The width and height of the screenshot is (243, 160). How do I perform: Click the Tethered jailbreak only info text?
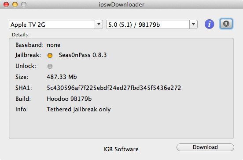(x=79, y=110)
